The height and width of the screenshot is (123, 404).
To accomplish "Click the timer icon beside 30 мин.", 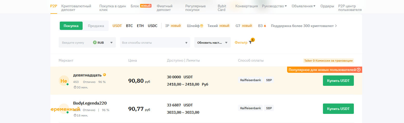I will coord(75,87).
